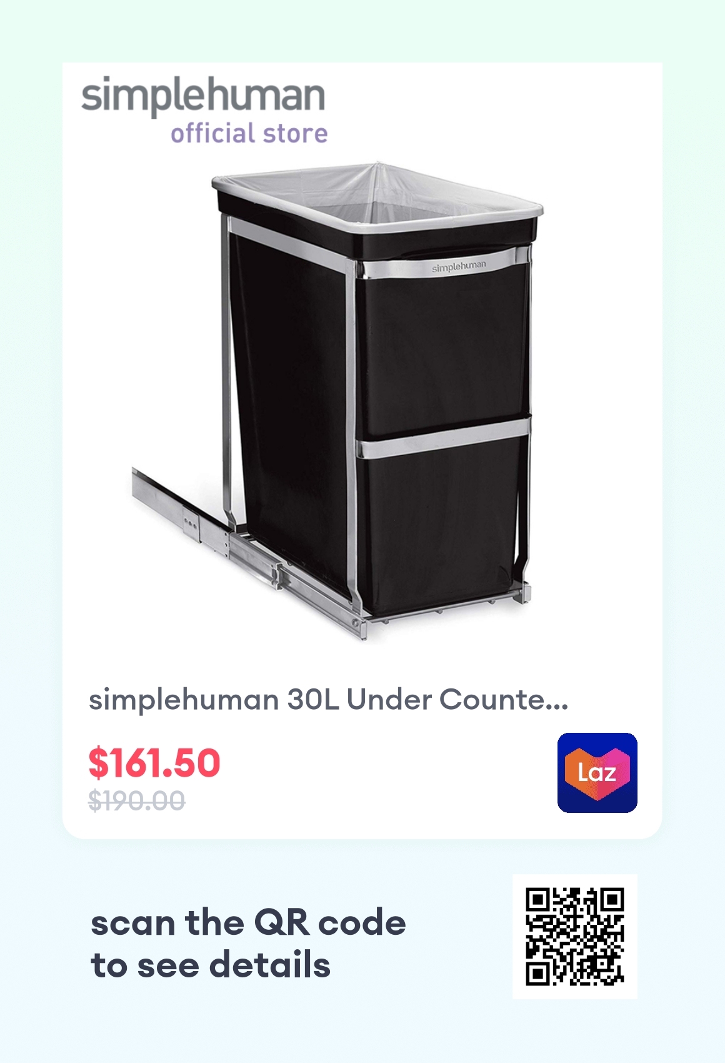This screenshot has width=725, height=1063.
Task: Click the white liner bag on the bin
Action: (x=376, y=198)
